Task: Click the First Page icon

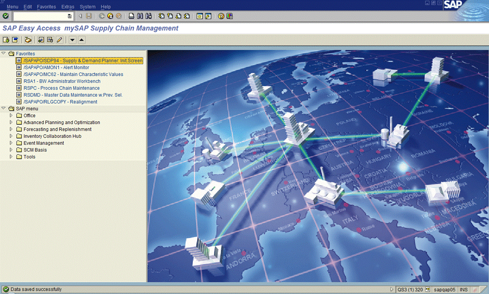Action: 161,16
